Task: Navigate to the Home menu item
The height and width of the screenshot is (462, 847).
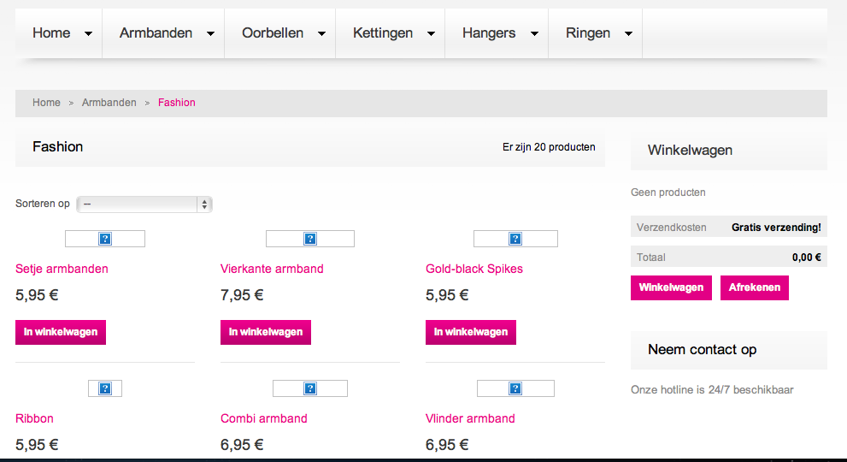Action: click(x=51, y=33)
